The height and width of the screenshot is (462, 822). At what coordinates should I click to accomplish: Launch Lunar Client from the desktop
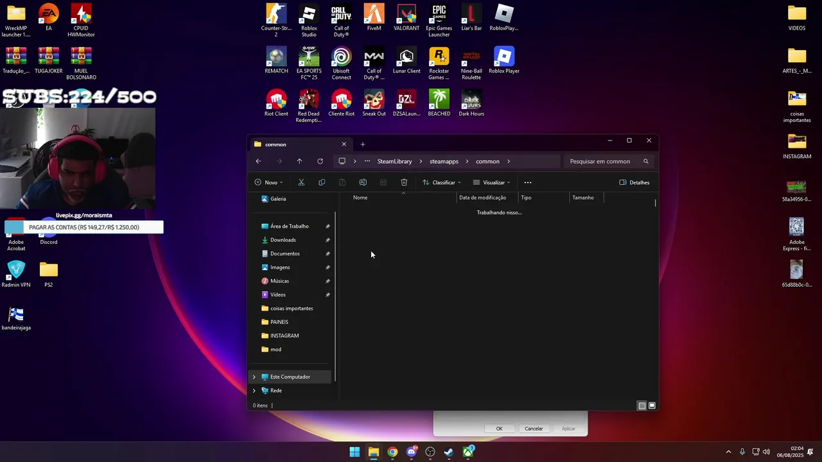pos(407,60)
